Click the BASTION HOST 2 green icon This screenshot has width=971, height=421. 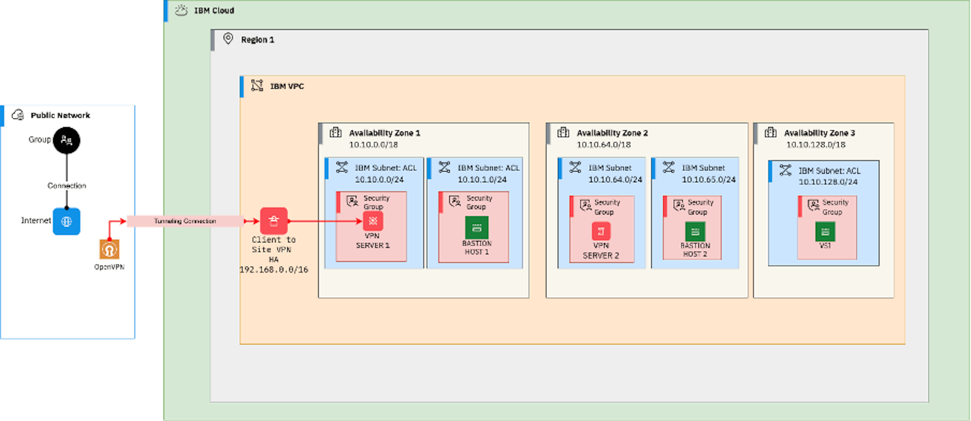point(695,231)
